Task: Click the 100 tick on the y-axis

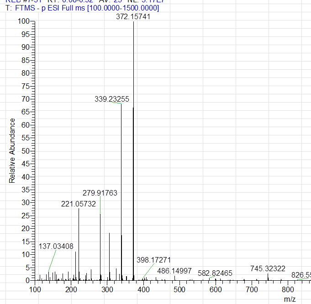Action: click(x=23, y=21)
